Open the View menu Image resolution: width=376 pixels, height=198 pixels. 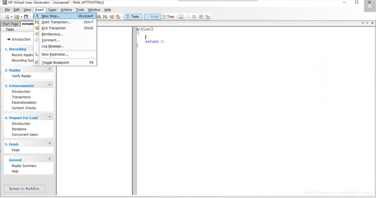[27, 10]
